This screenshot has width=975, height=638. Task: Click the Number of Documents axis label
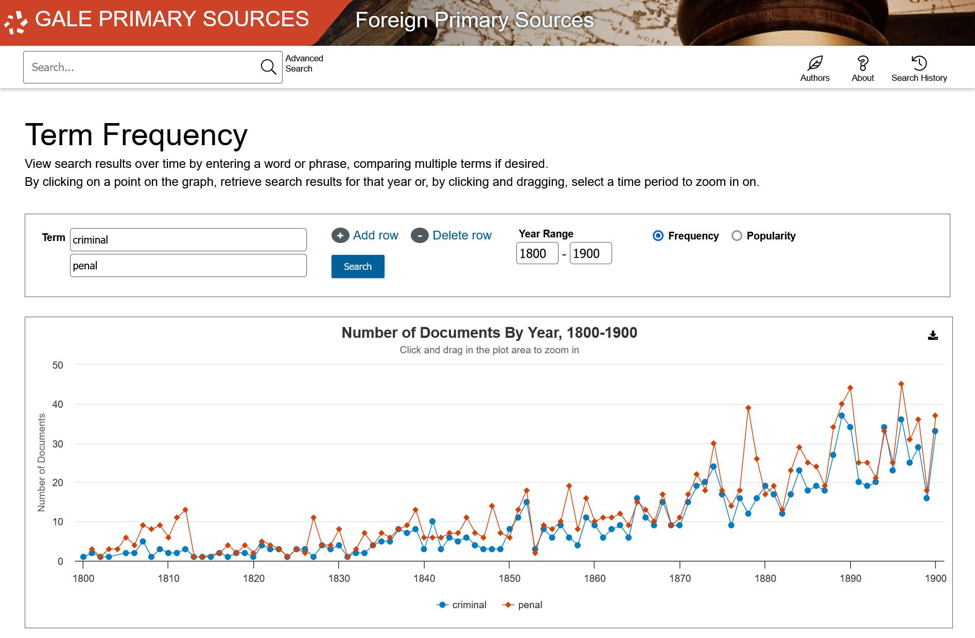42,462
